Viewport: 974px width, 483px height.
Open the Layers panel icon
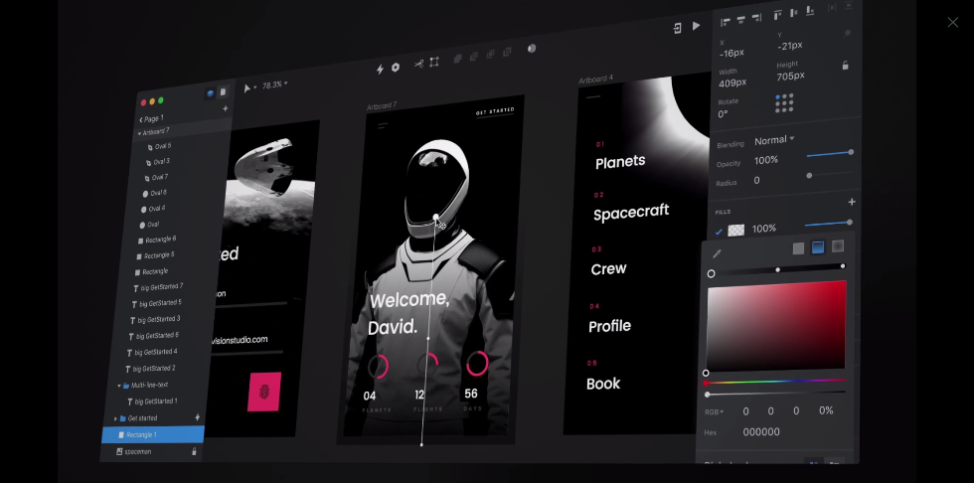click(x=210, y=93)
